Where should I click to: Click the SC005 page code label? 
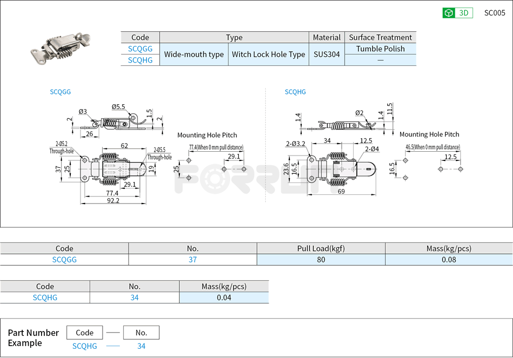coord(495,13)
